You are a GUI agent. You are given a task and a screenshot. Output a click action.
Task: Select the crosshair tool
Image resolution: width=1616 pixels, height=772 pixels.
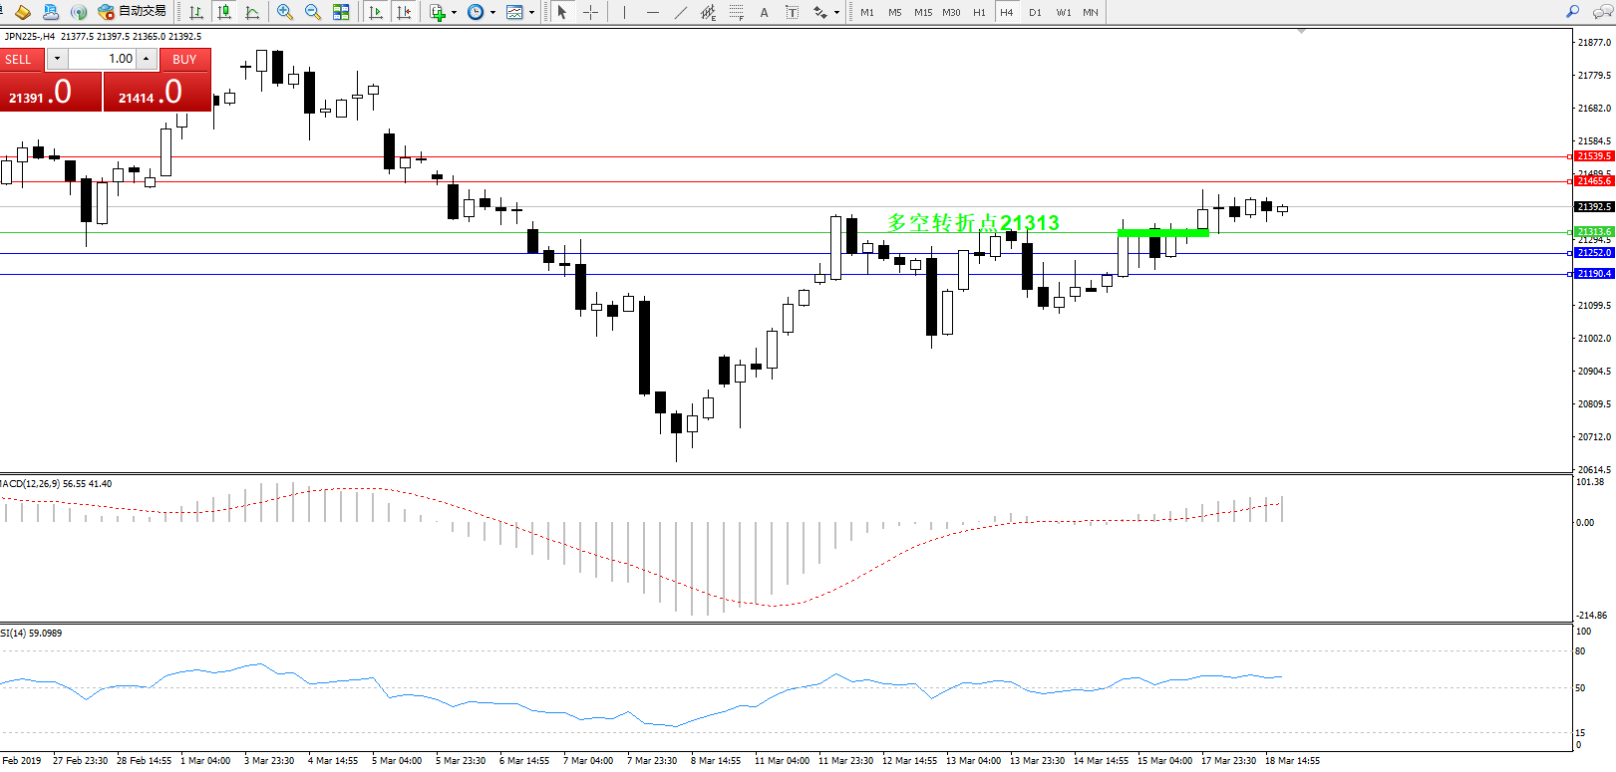(590, 12)
